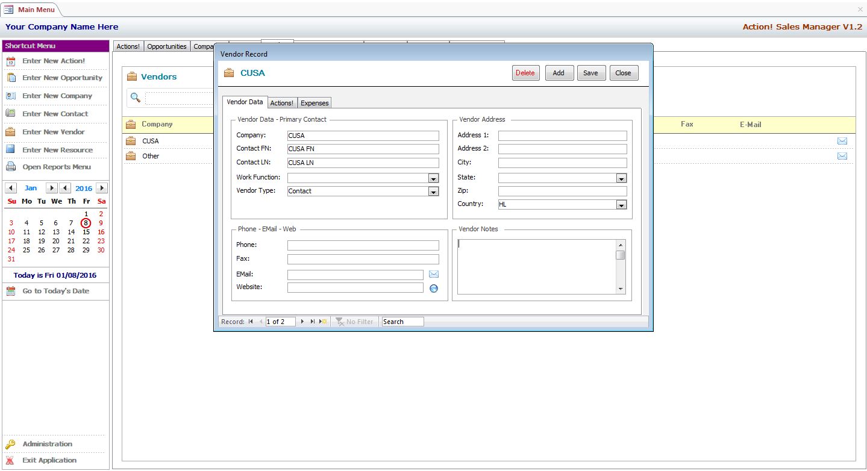Click Exit Application in sidebar
The width and height of the screenshot is (867, 471).
point(49,460)
